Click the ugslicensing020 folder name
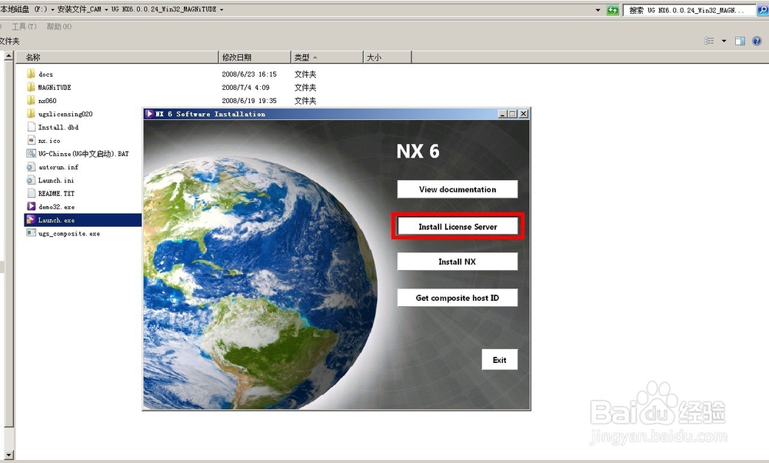Screen dimensions: 769x463 coord(65,114)
